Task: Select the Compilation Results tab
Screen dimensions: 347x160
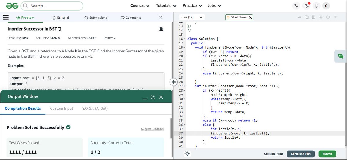Action: point(23,108)
